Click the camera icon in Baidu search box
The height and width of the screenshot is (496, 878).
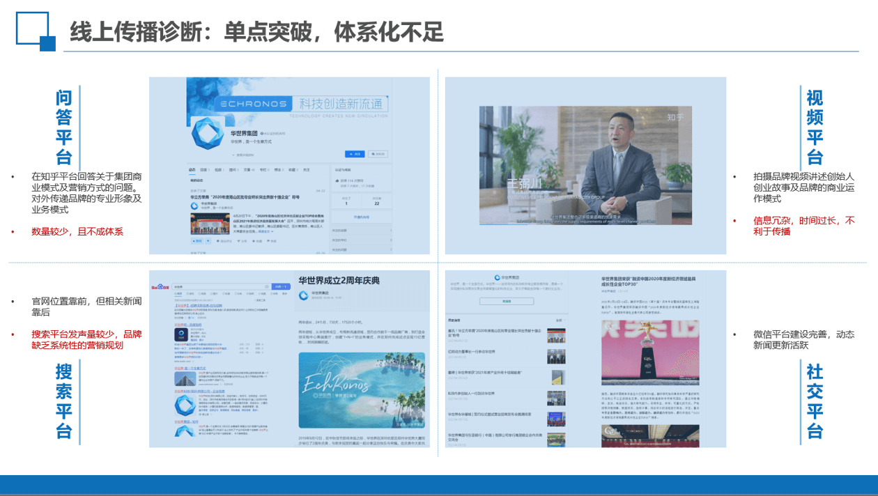click(266, 286)
